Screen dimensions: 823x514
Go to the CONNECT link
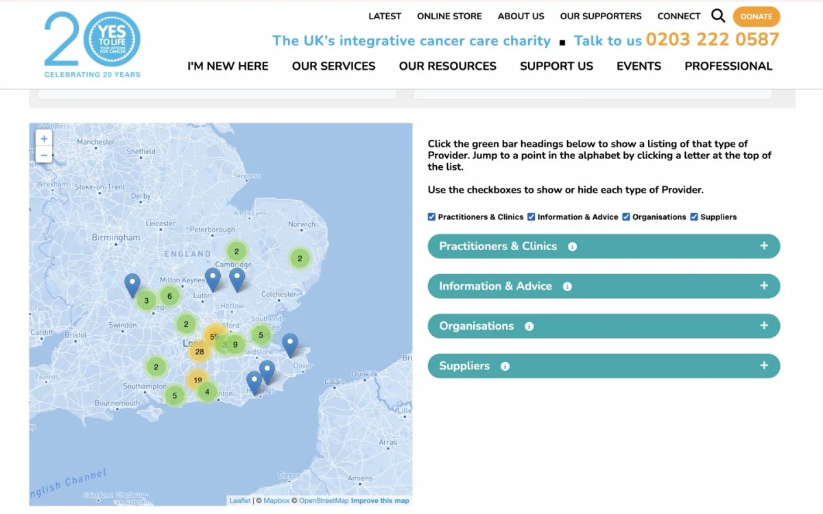click(679, 16)
